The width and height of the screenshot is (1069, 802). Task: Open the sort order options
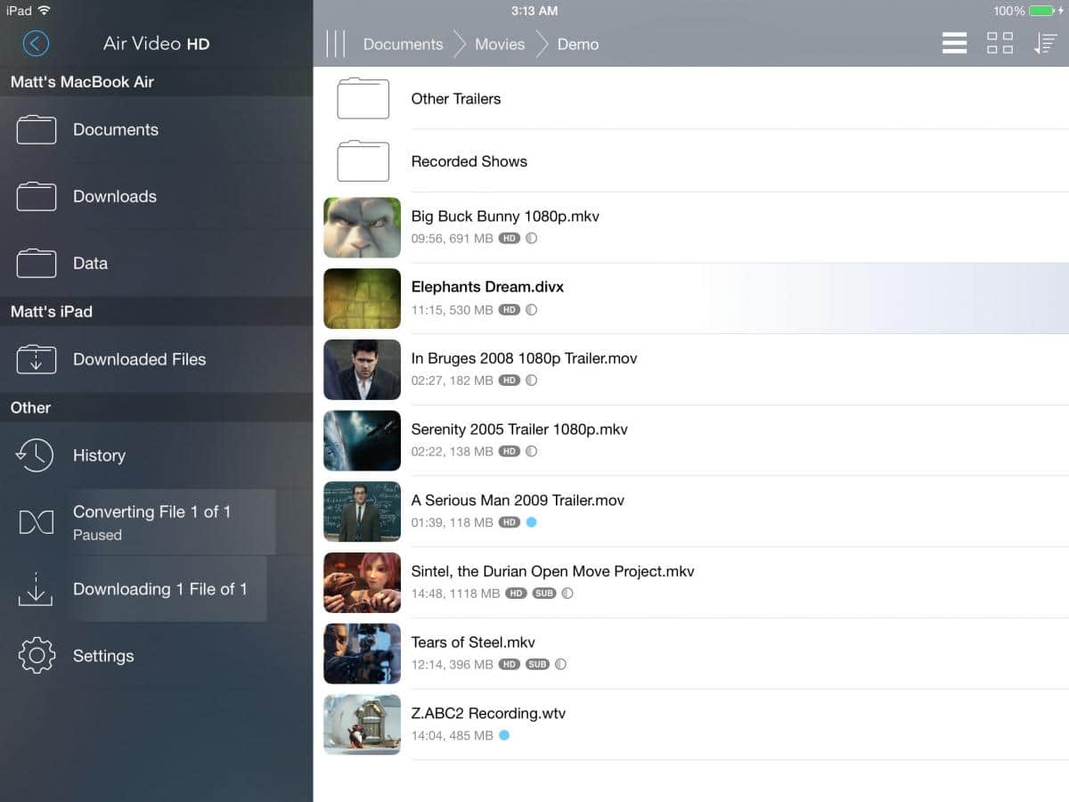pyautogui.click(x=1045, y=44)
